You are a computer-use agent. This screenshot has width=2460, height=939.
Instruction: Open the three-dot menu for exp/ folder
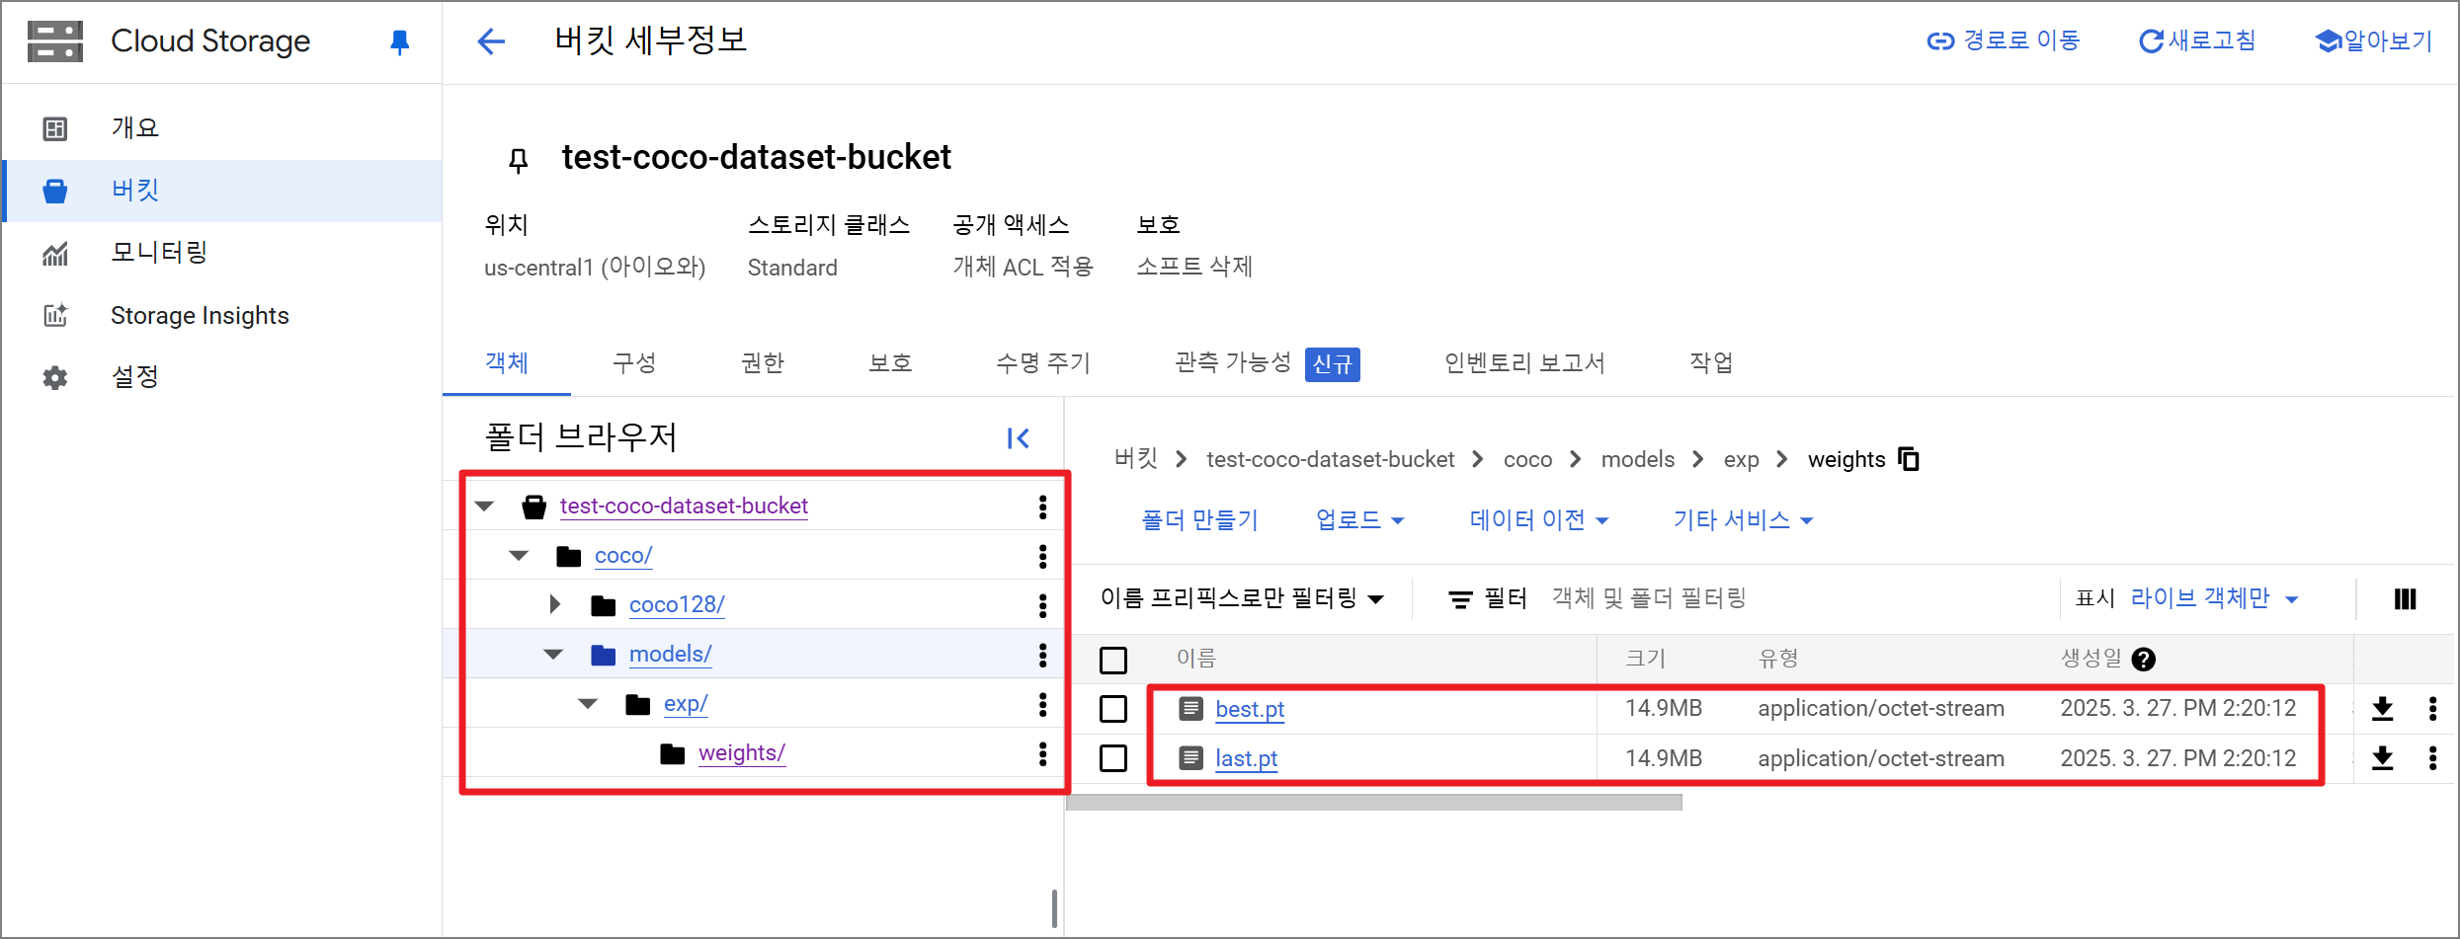click(x=1042, y=704)
